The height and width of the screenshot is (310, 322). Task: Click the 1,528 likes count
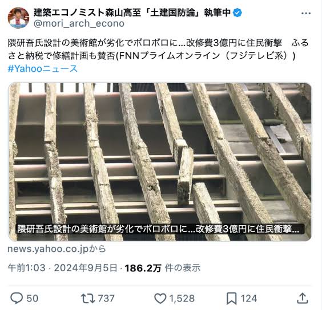182,299
